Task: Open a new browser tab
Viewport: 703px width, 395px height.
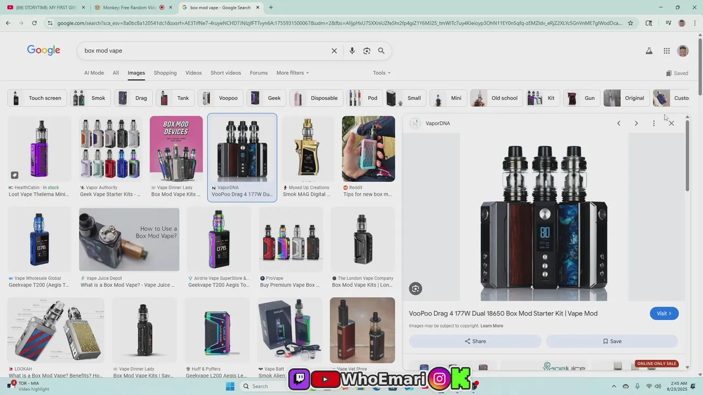Action: (271, 8)
